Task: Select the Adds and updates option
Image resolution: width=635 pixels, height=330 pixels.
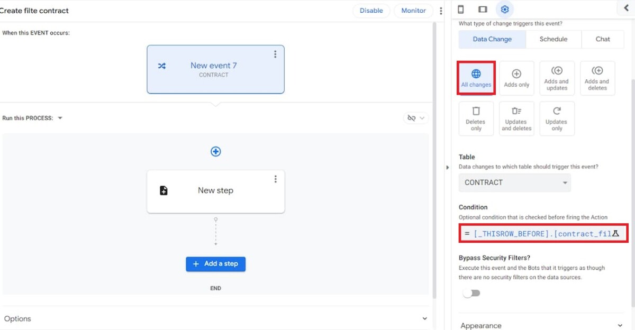Action: point(557,78)
